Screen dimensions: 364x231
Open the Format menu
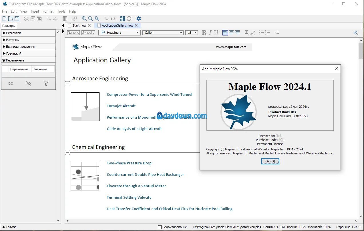click(x=48, y=11)
